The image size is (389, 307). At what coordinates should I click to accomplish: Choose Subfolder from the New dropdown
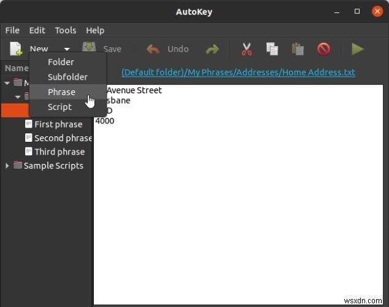click(68, 77)
